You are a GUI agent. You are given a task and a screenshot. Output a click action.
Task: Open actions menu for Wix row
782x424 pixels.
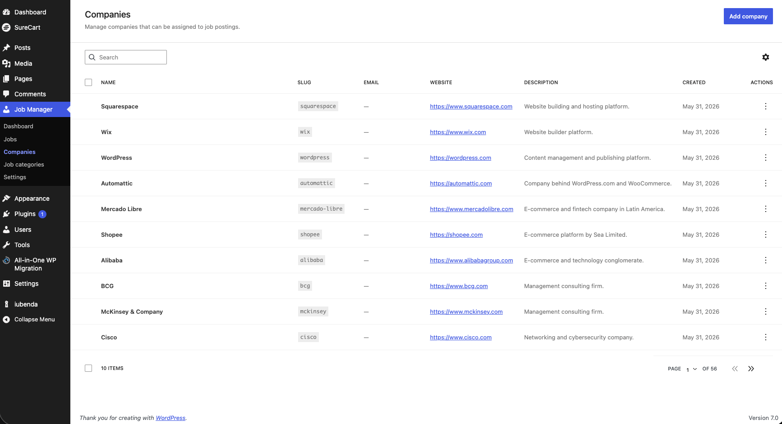[765, 132]
